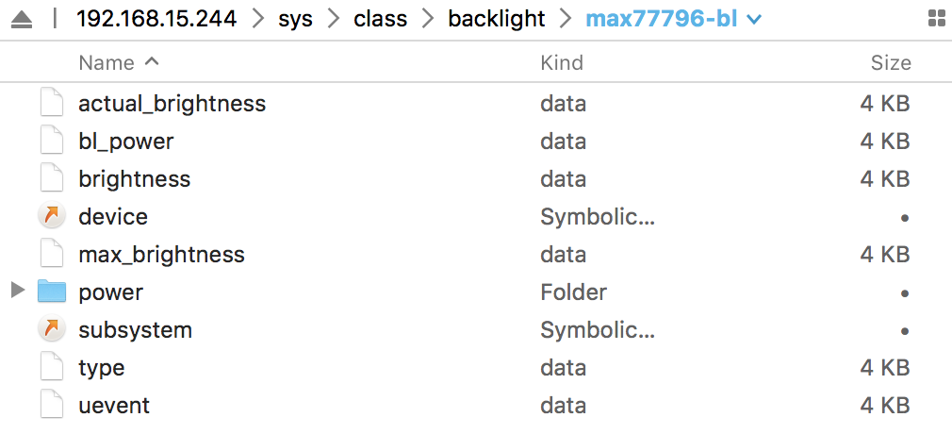Sort by the Kind column header
The image size is (952, 434).
point(562,63)
